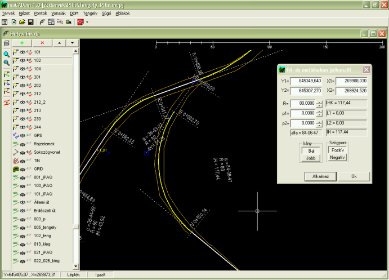Open dropdown arrow next to red toolbar icon
Image resolution: width=389 pixels, height=280 pixels.
click(x=87, y=23)
